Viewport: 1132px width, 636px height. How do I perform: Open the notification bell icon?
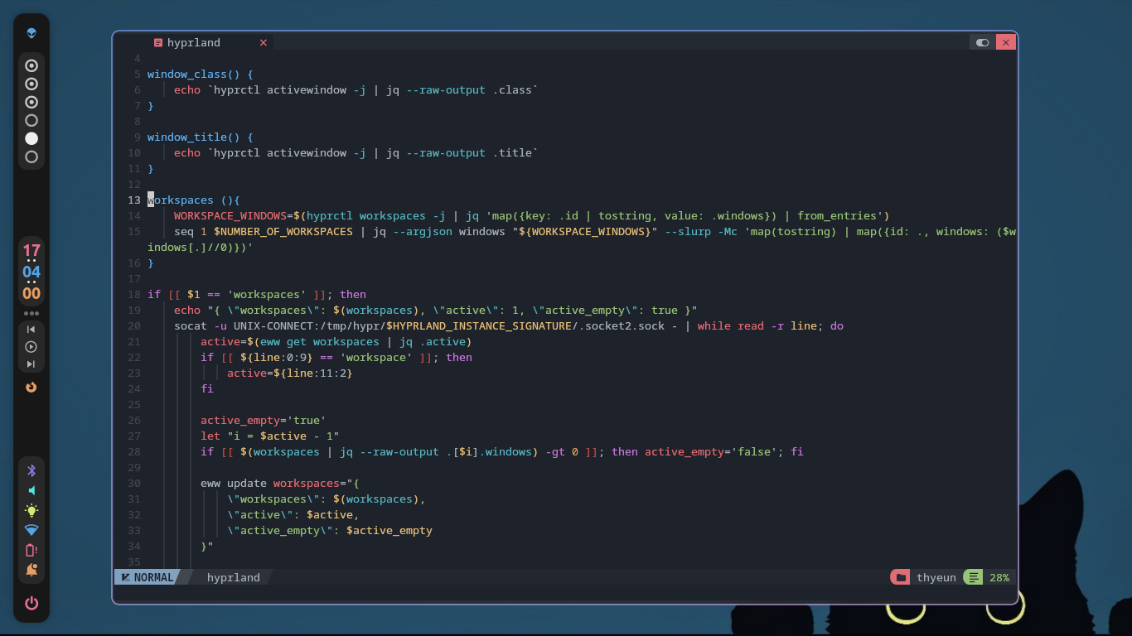pyautogui.click(x=31, y=570)
